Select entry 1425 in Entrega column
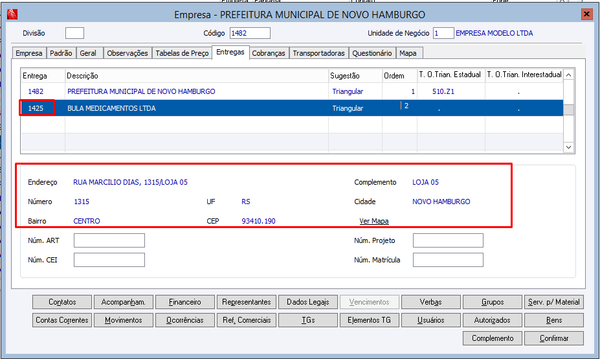 [x=36, y=108]
